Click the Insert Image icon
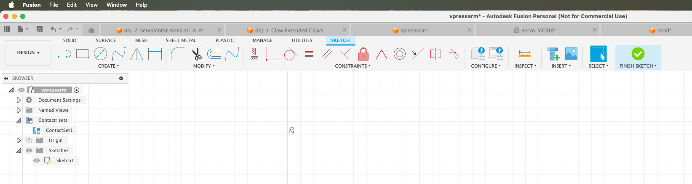 tap(571, 54)
